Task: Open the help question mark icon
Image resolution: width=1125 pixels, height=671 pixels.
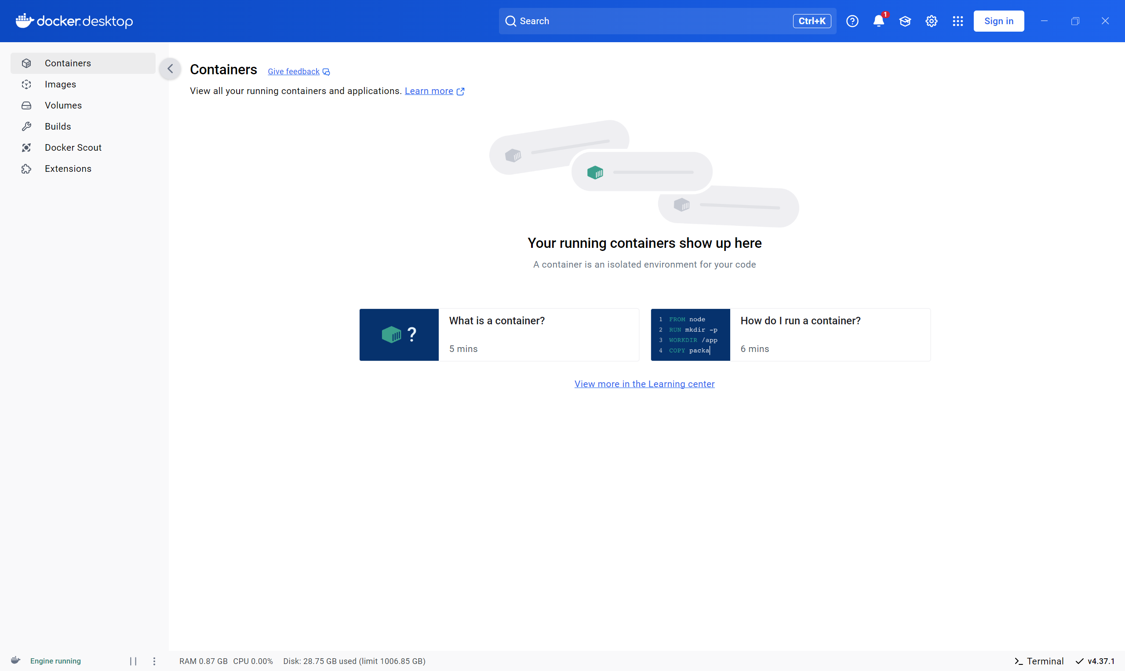Action: click(x=852, y=21)
